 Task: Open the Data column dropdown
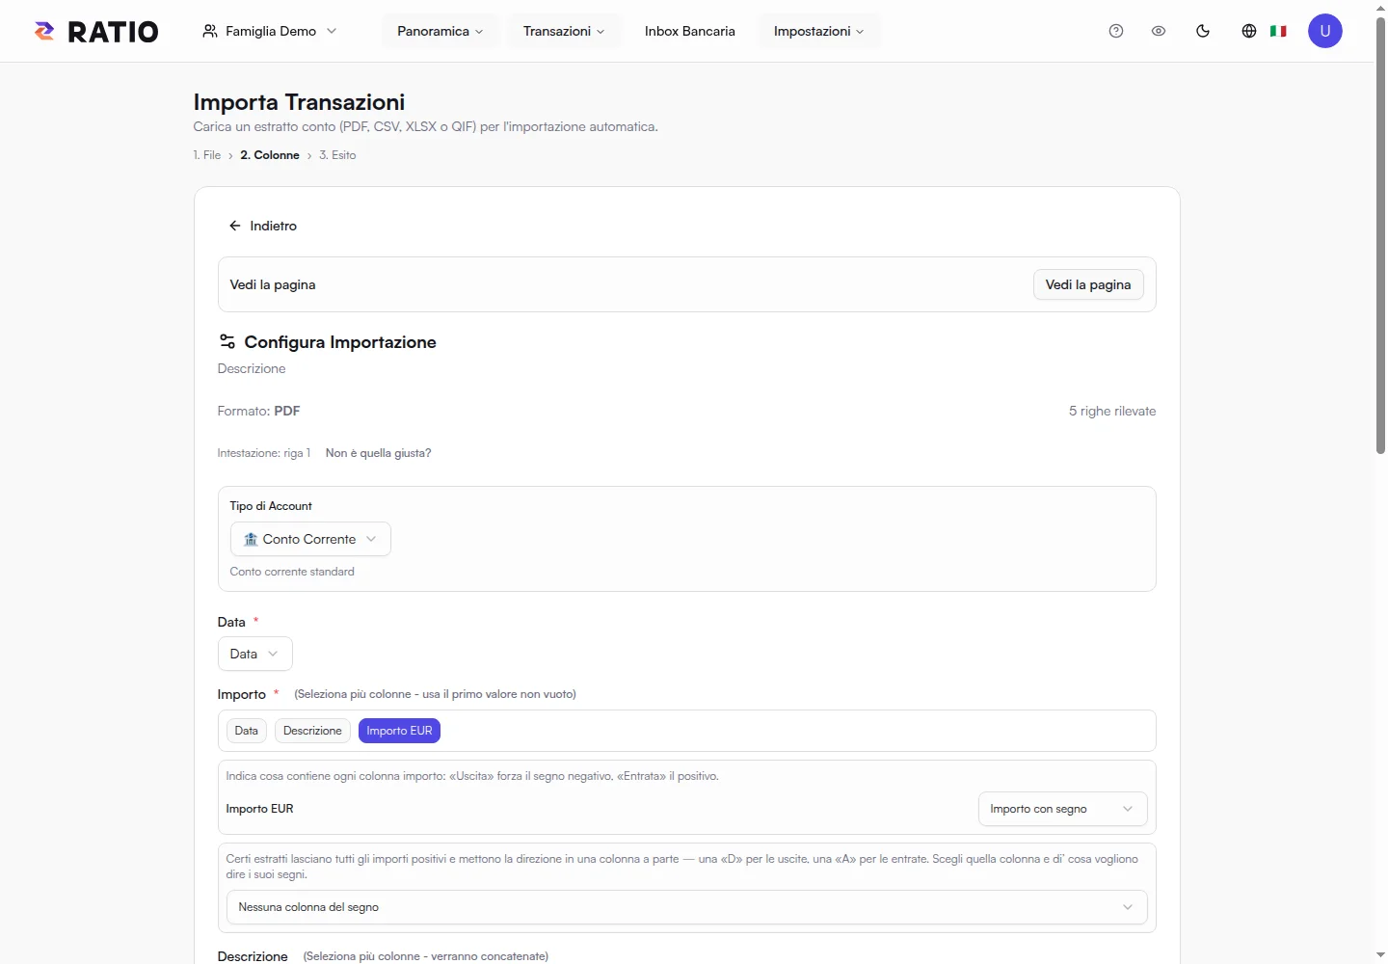click(x=255, y=654)
